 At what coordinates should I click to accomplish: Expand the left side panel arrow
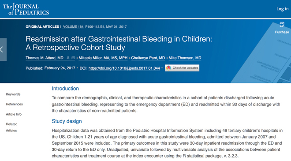3,49
